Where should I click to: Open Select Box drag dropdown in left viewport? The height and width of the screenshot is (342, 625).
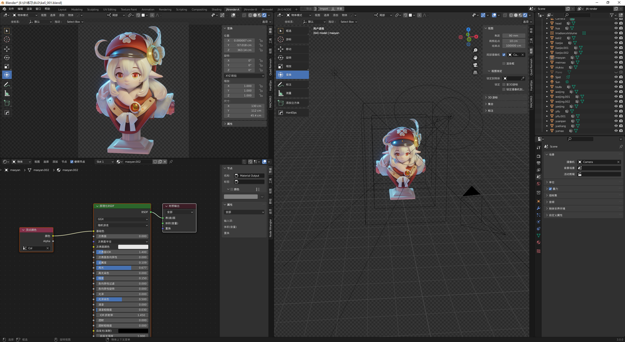tap(75, 22)
